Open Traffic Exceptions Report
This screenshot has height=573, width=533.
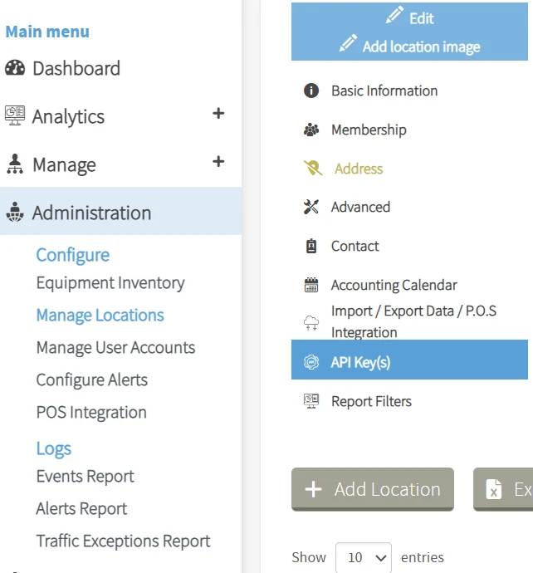[123, 541]
